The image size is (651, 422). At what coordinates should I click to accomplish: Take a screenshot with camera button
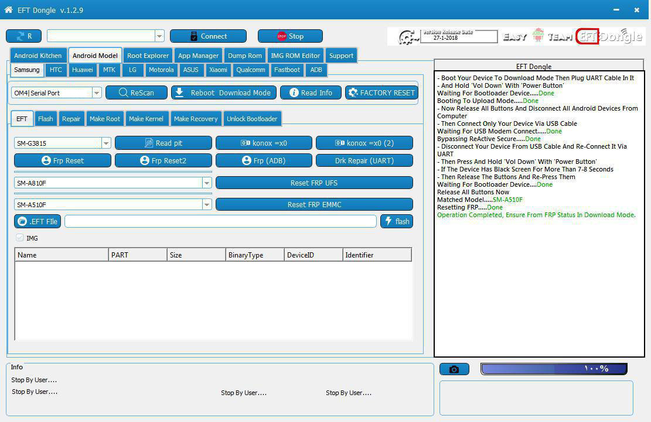[454, 369]
